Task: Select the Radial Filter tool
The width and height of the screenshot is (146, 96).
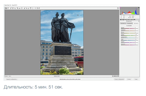Action: pyautogui.click(x=33, y=8)
